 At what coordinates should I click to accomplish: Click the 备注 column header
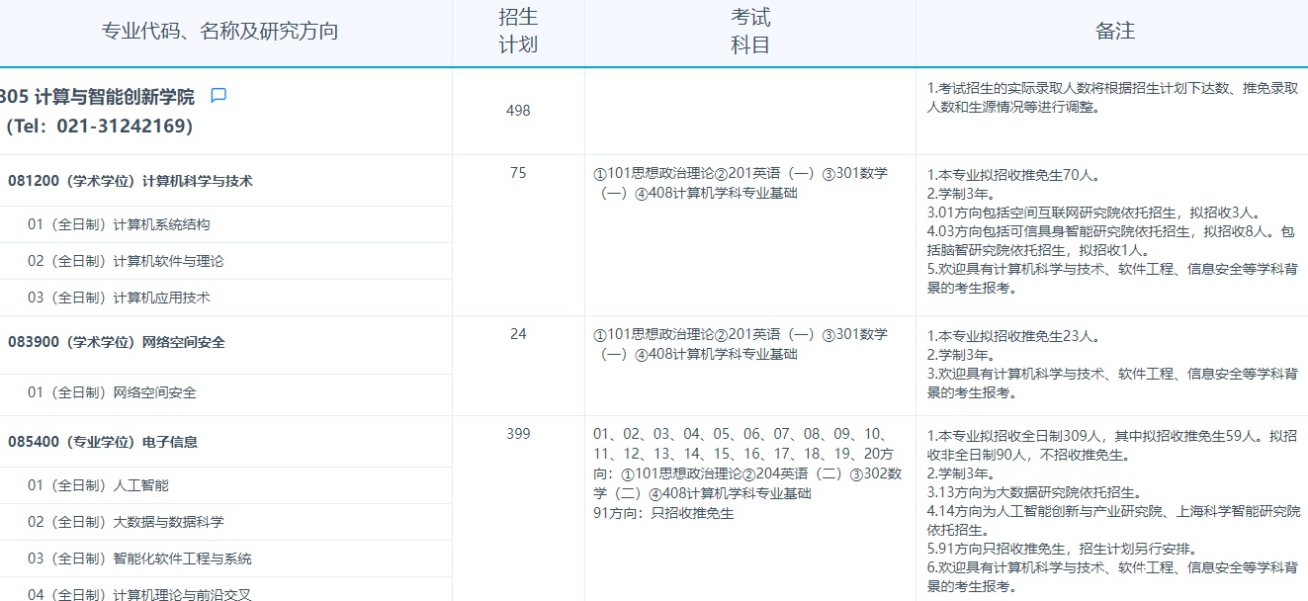[x=1114, y=32]
